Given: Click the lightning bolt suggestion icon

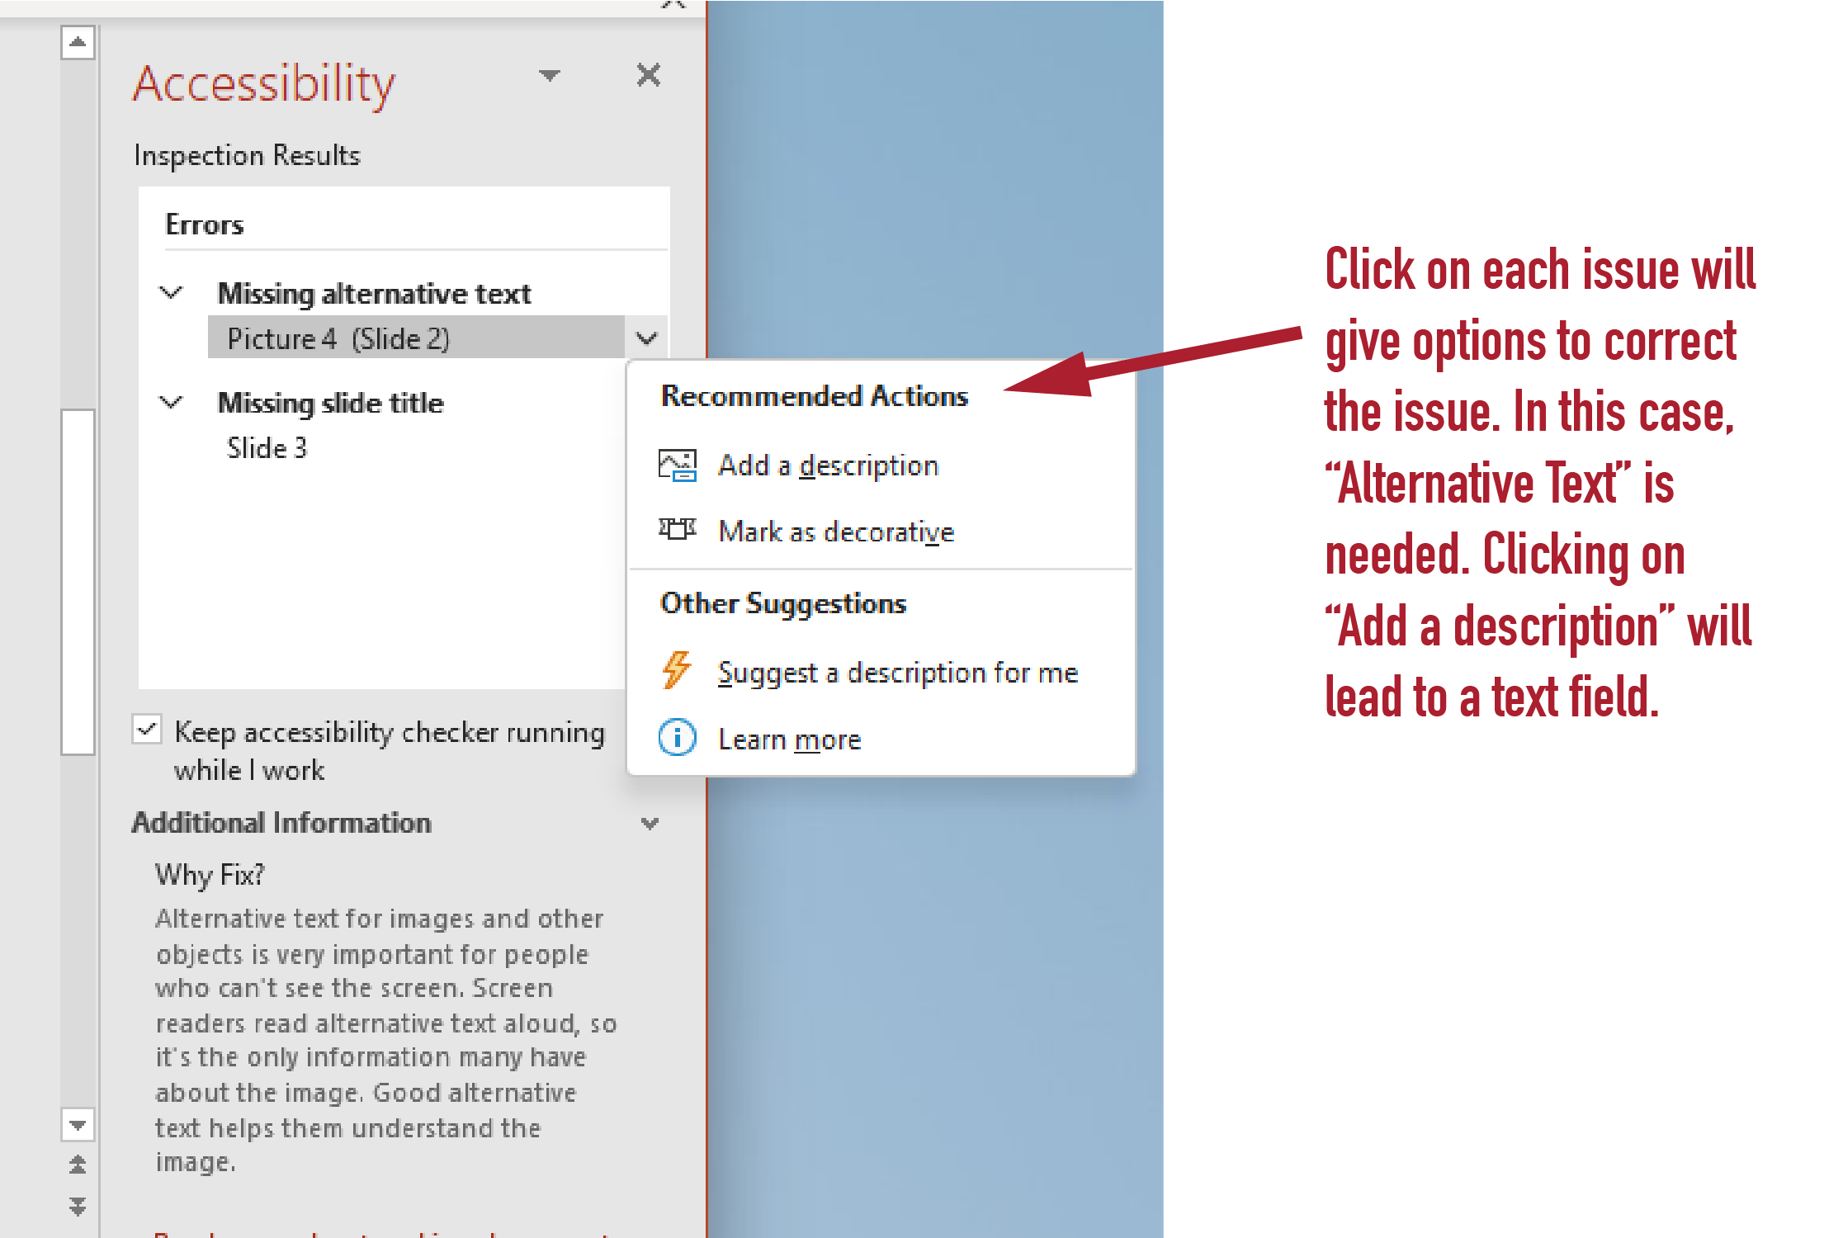Looking at the screenshot, I should (x=677, y=670).
